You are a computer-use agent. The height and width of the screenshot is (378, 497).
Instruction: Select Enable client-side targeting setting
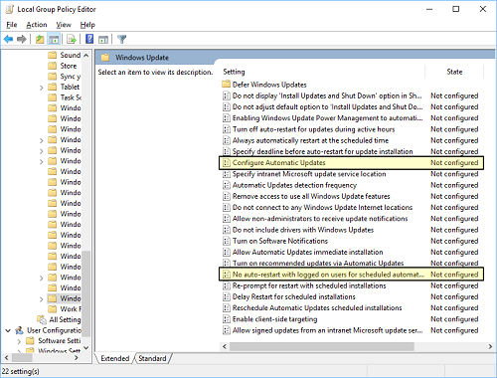(351, 319)
